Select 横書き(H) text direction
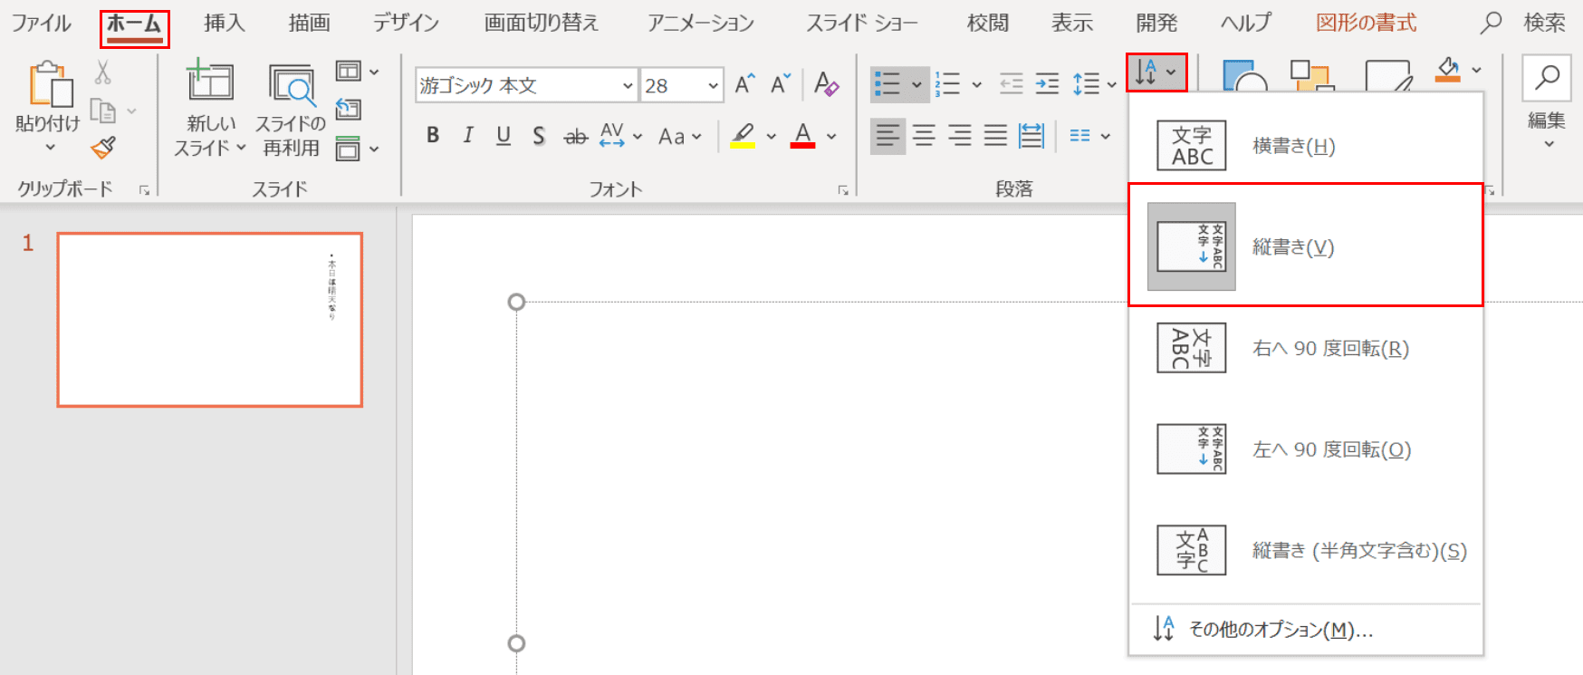Screen dimensions: 1583x675 point(1306,146)
